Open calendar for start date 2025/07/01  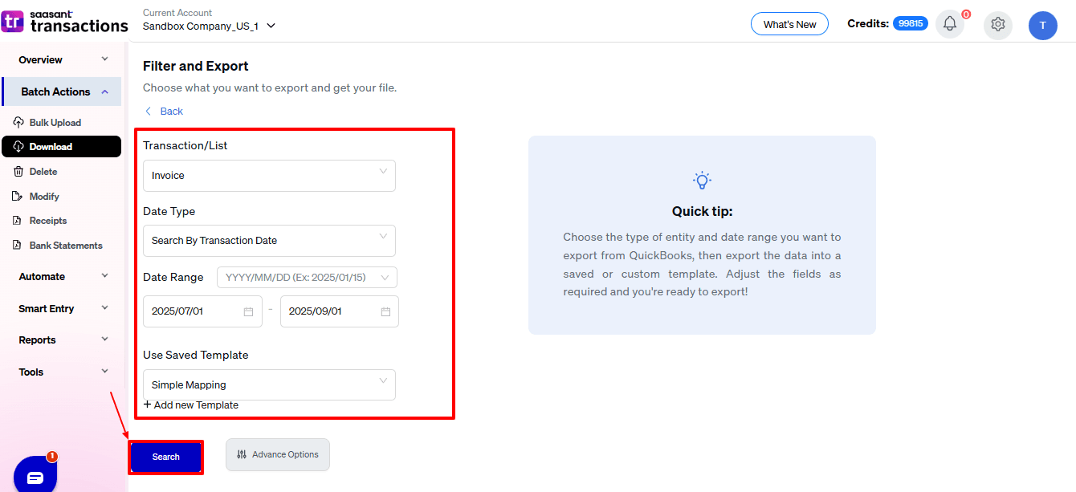[248, 311]
